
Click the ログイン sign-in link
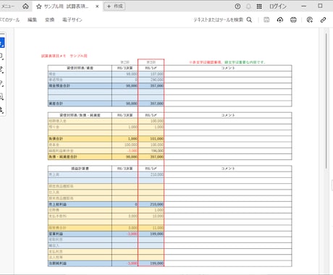[x=278, y=7]
